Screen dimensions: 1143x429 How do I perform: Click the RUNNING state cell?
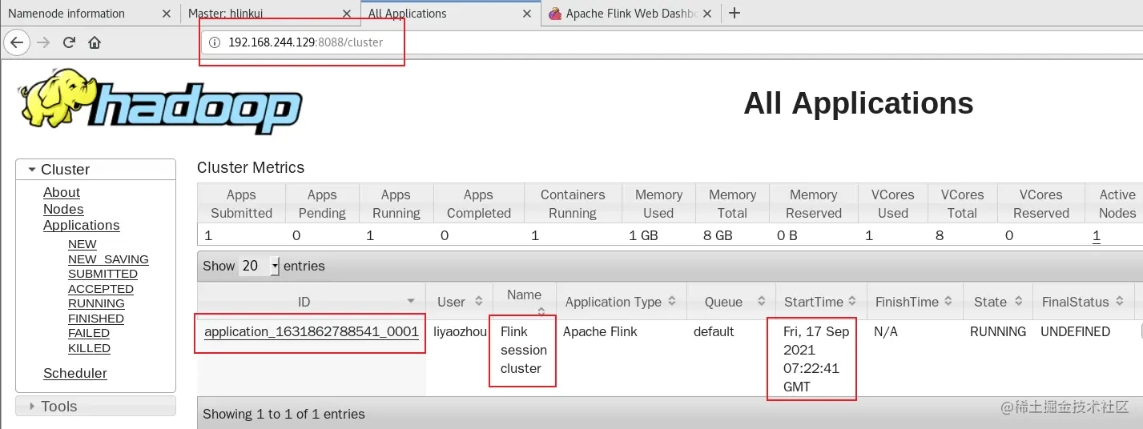(x=998, y=331)
